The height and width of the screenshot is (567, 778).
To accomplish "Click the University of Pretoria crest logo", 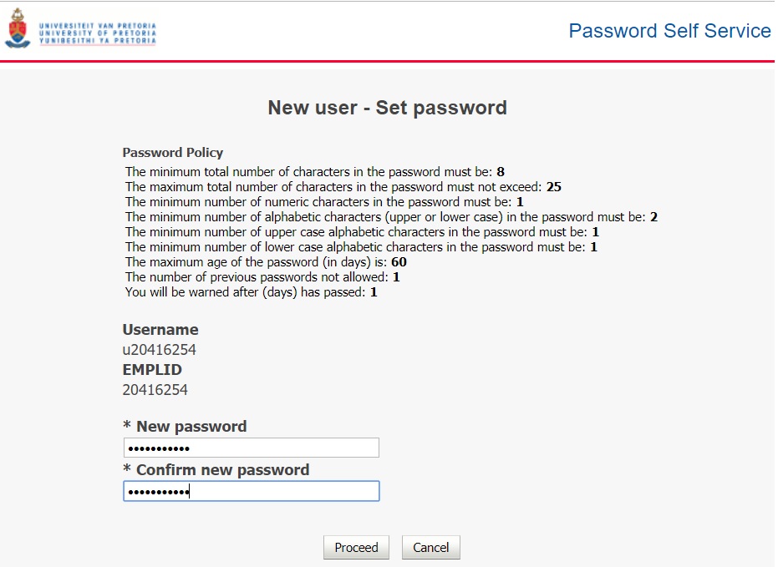I will 17,28.
